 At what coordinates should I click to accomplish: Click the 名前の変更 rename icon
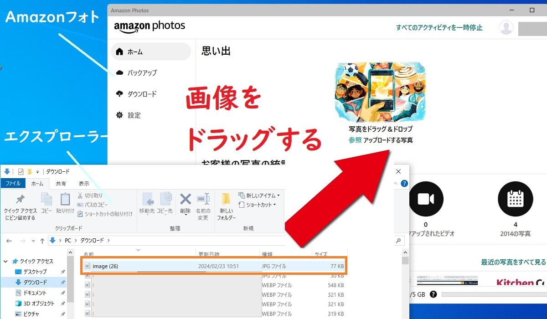point(203,206)
